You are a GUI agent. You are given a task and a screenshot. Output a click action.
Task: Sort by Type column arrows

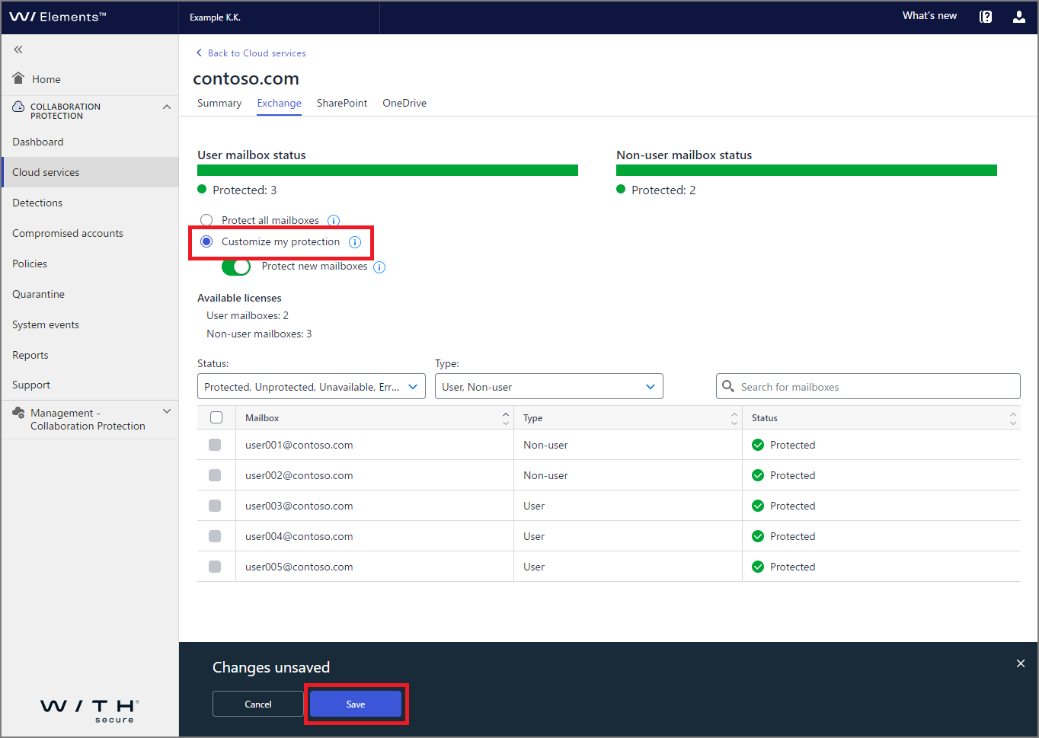coord(734,418)
